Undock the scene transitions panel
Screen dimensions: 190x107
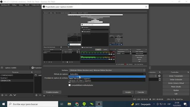160,72
